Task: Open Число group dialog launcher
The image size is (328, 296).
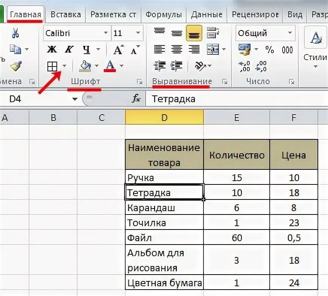Action: pos(292,82)
